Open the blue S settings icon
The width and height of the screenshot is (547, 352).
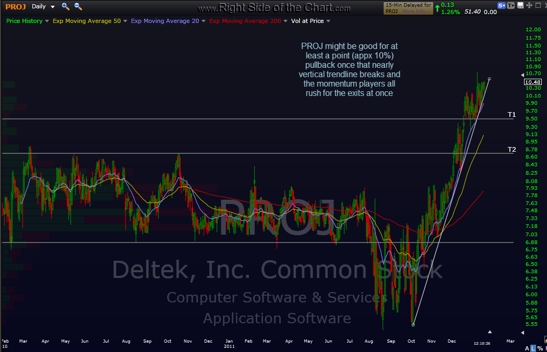[x=502, y=6]
